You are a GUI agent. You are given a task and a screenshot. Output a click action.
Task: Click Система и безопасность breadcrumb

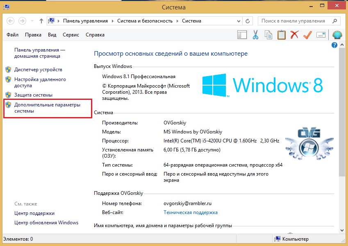click(x=145, y=21)
